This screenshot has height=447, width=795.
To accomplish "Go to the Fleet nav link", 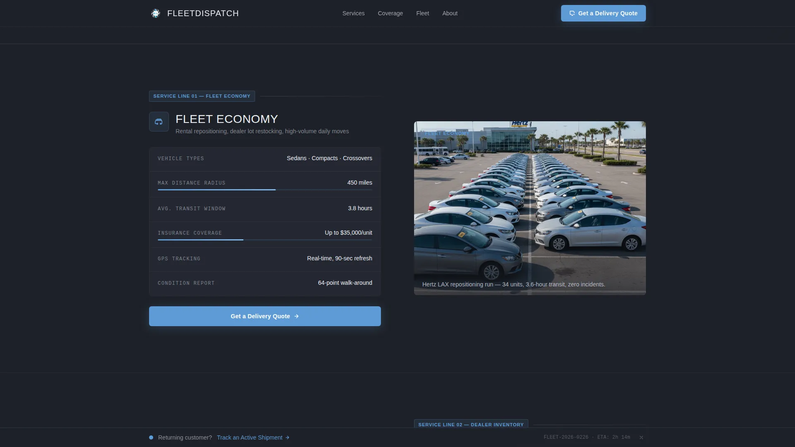I will coord(422,13).
